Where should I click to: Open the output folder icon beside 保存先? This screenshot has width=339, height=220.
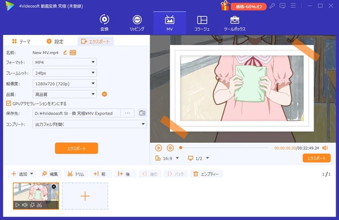point(142,113)
